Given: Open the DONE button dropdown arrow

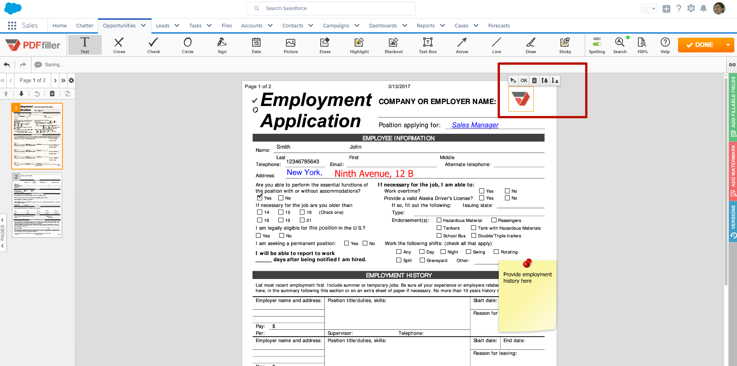Looking at the screenshot, I should tap(728, 45).
